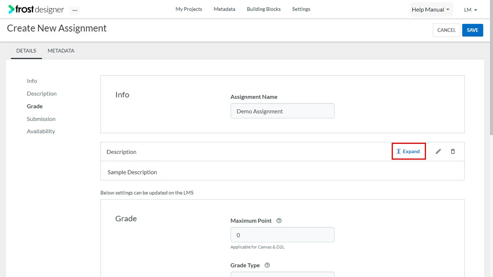Click the Frost Designer logo

(36, 9)
